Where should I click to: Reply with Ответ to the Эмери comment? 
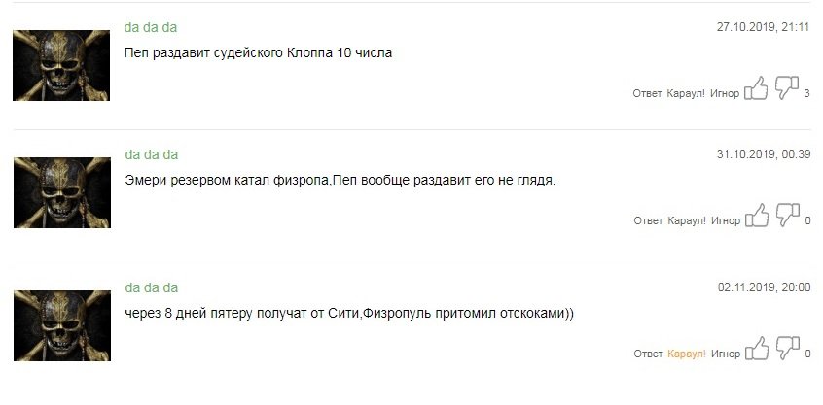point(648,221)
